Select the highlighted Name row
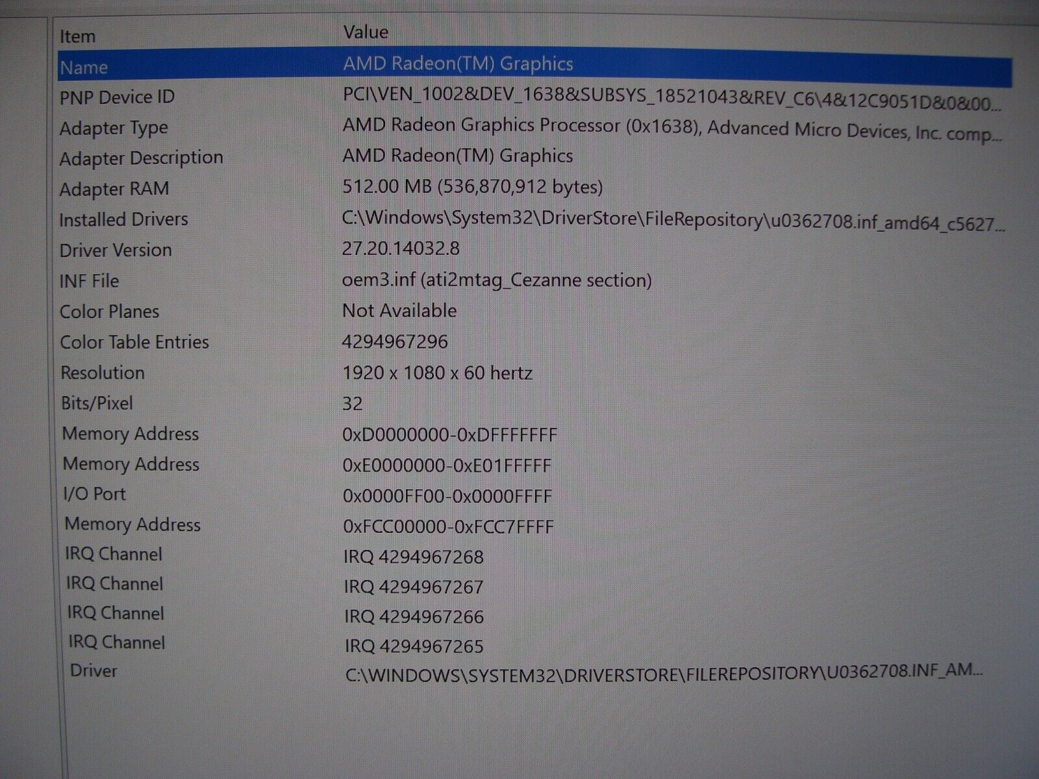The width and height of the screenshot is (1039, 779). pyautogui.click(x=84, y=68)
